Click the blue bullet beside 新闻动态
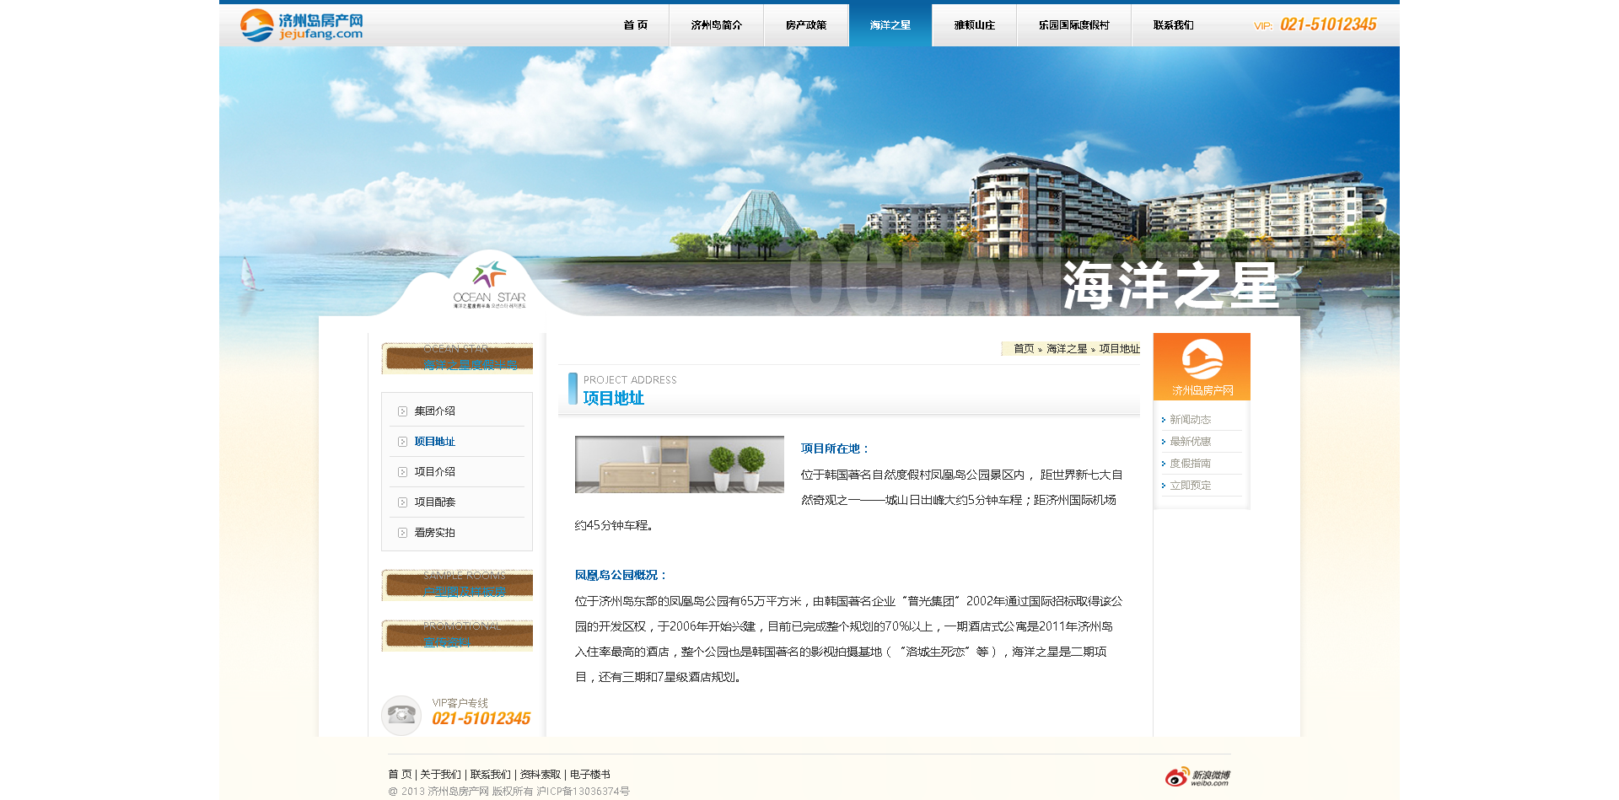The height and width of the screenshot is (800, 1619). (x=1164, y=420)
